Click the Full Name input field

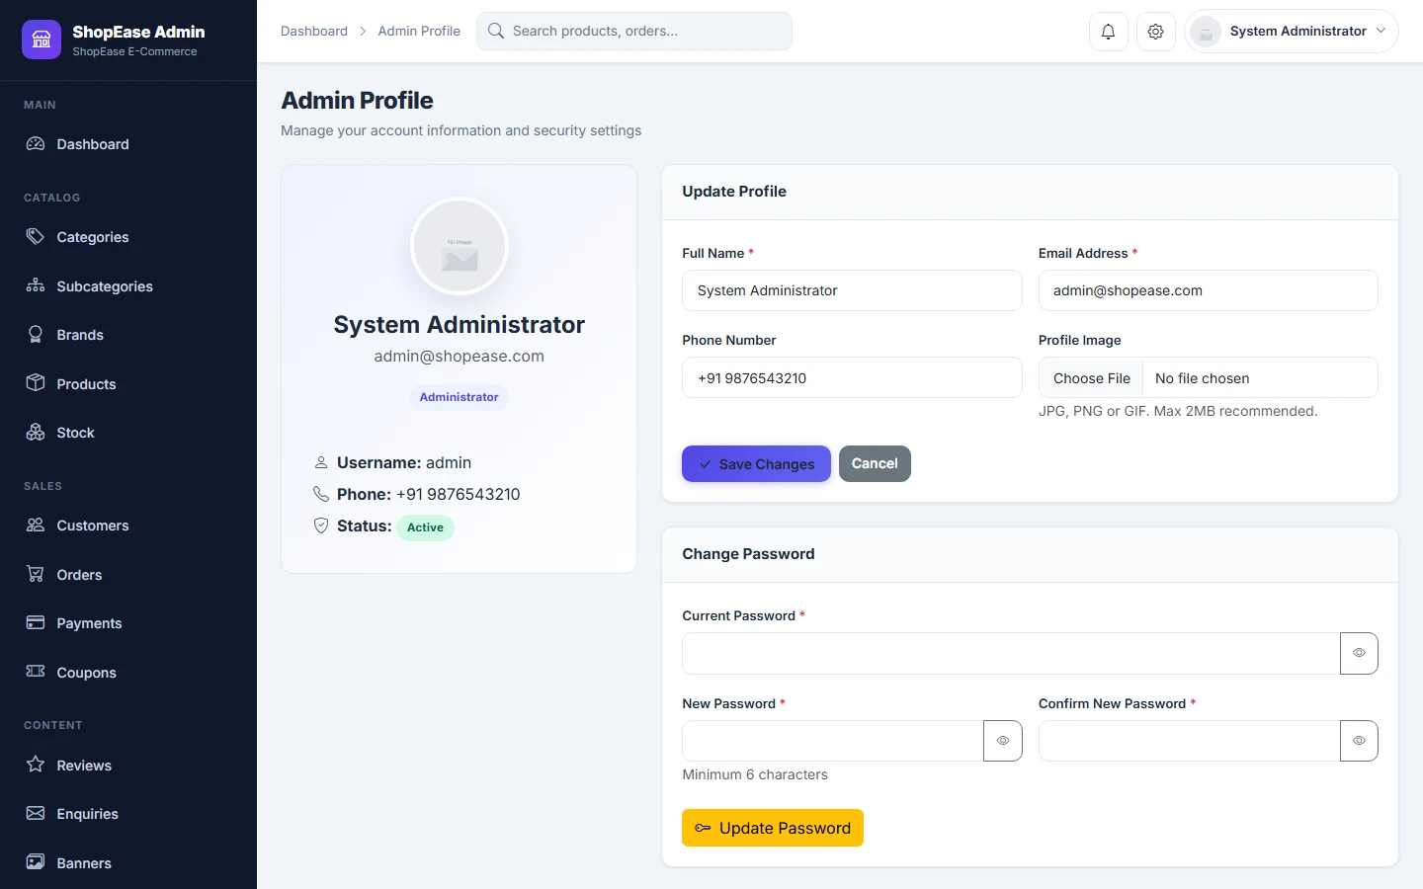pos(852,290)
